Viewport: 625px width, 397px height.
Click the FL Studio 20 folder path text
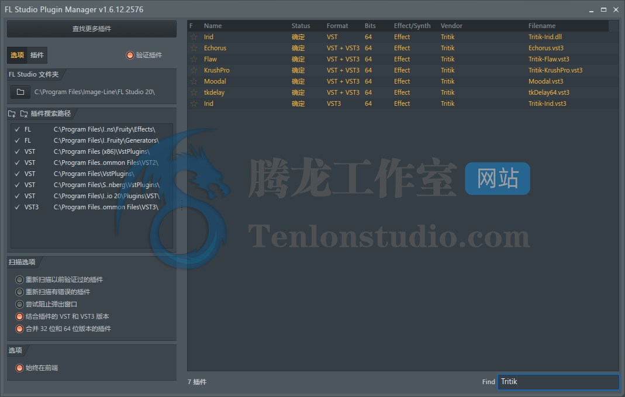[95, 92]
